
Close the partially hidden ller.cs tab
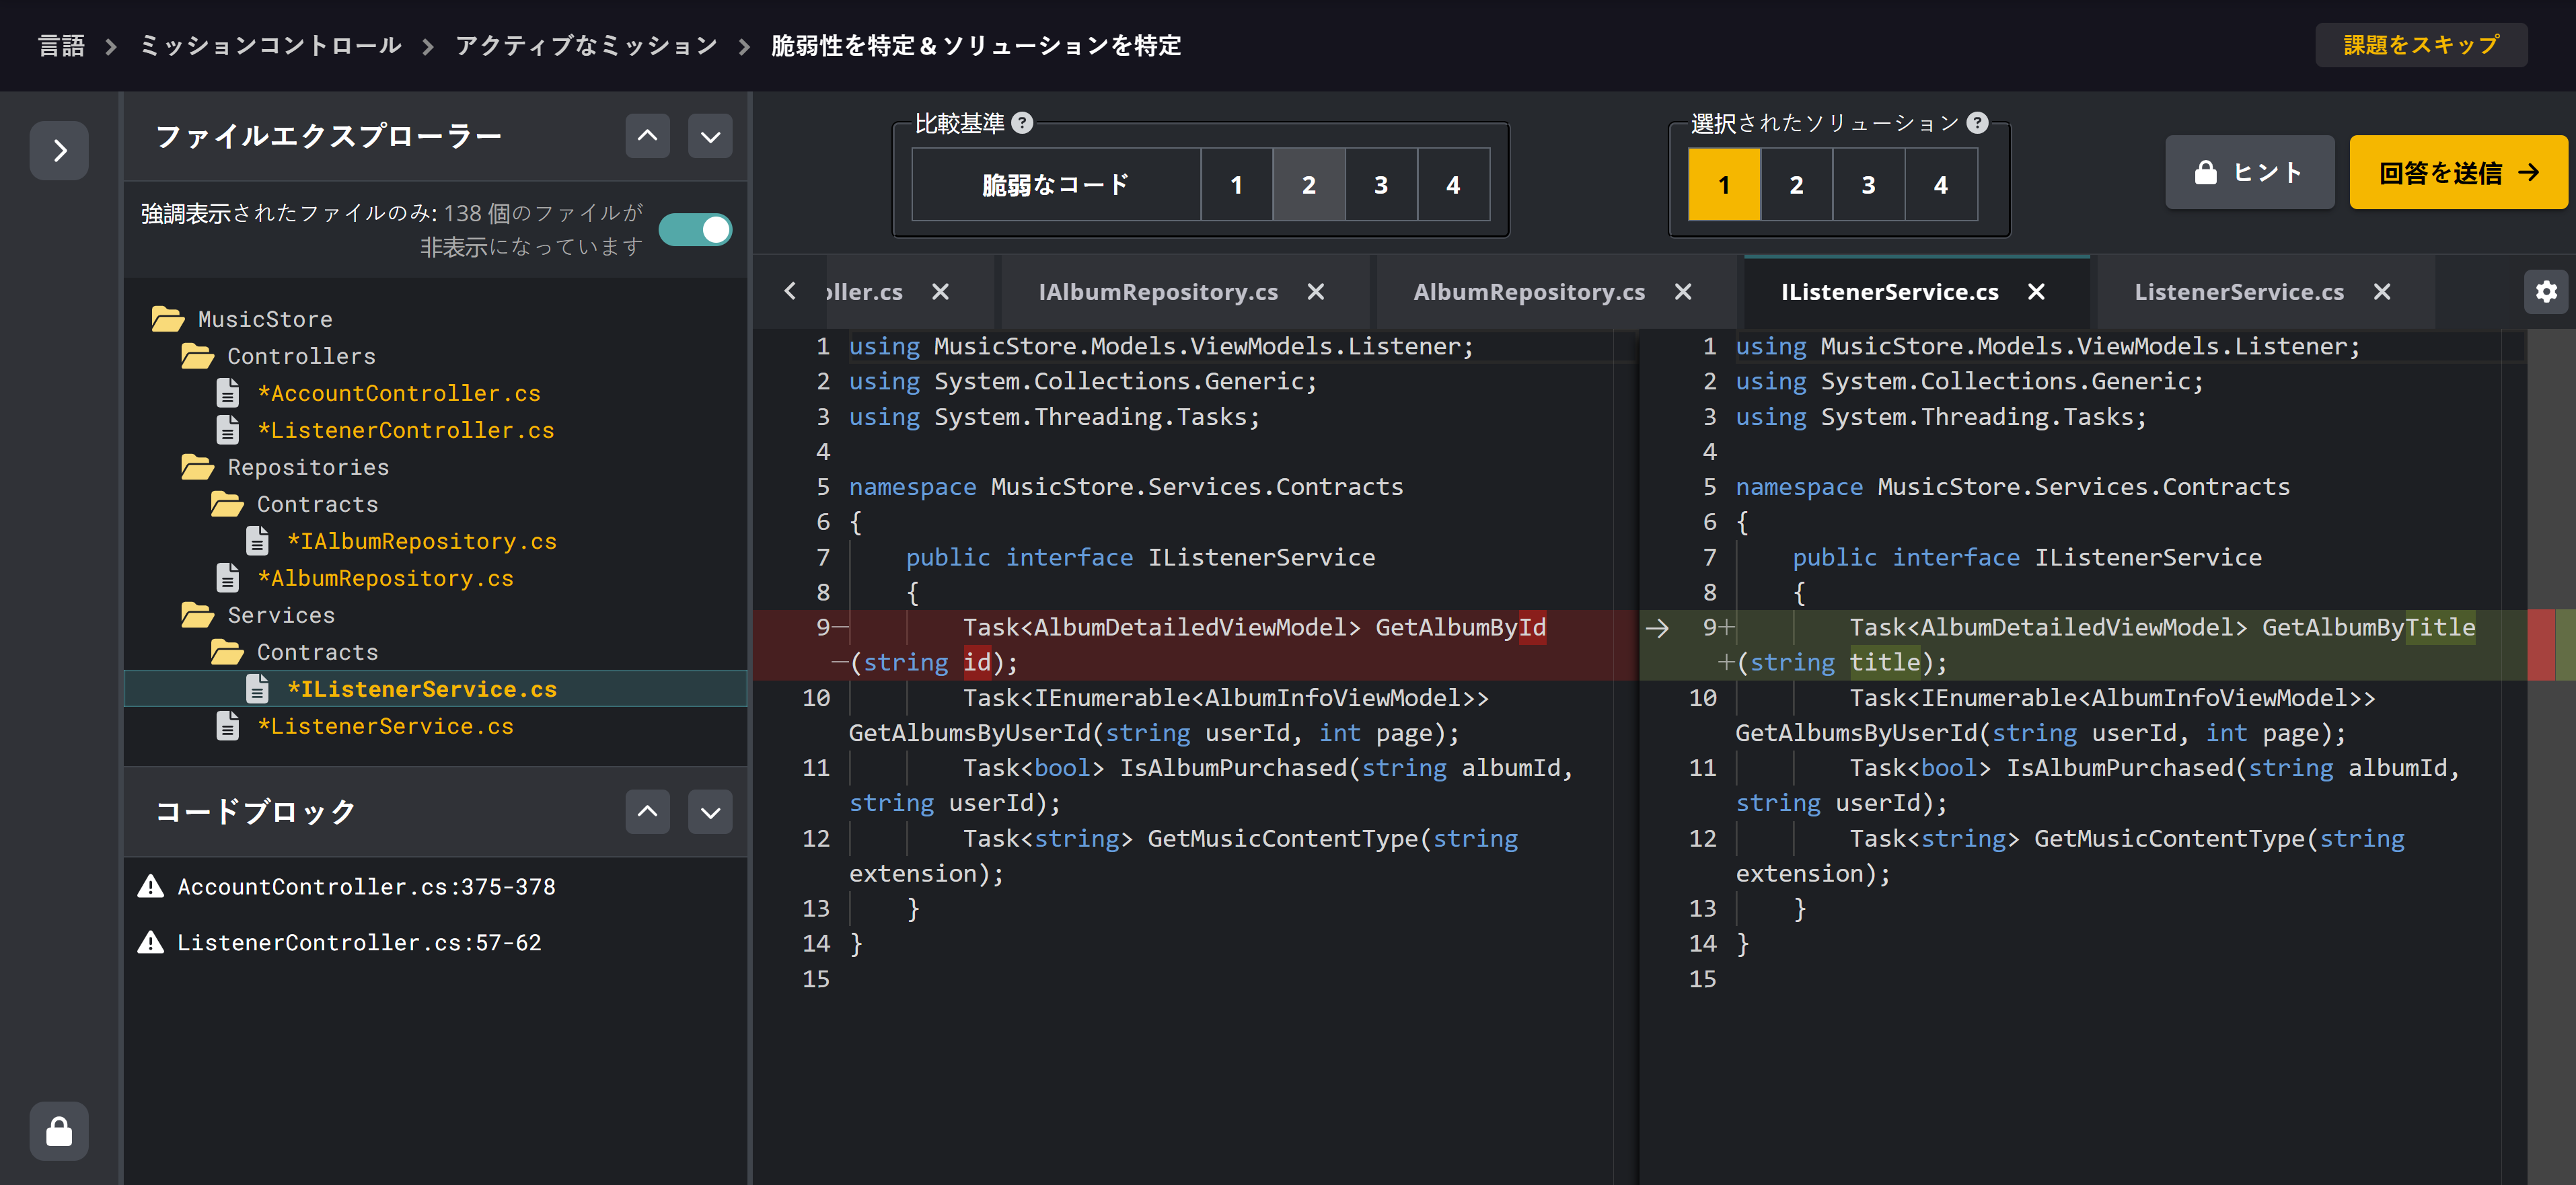[x=940, y=292]
